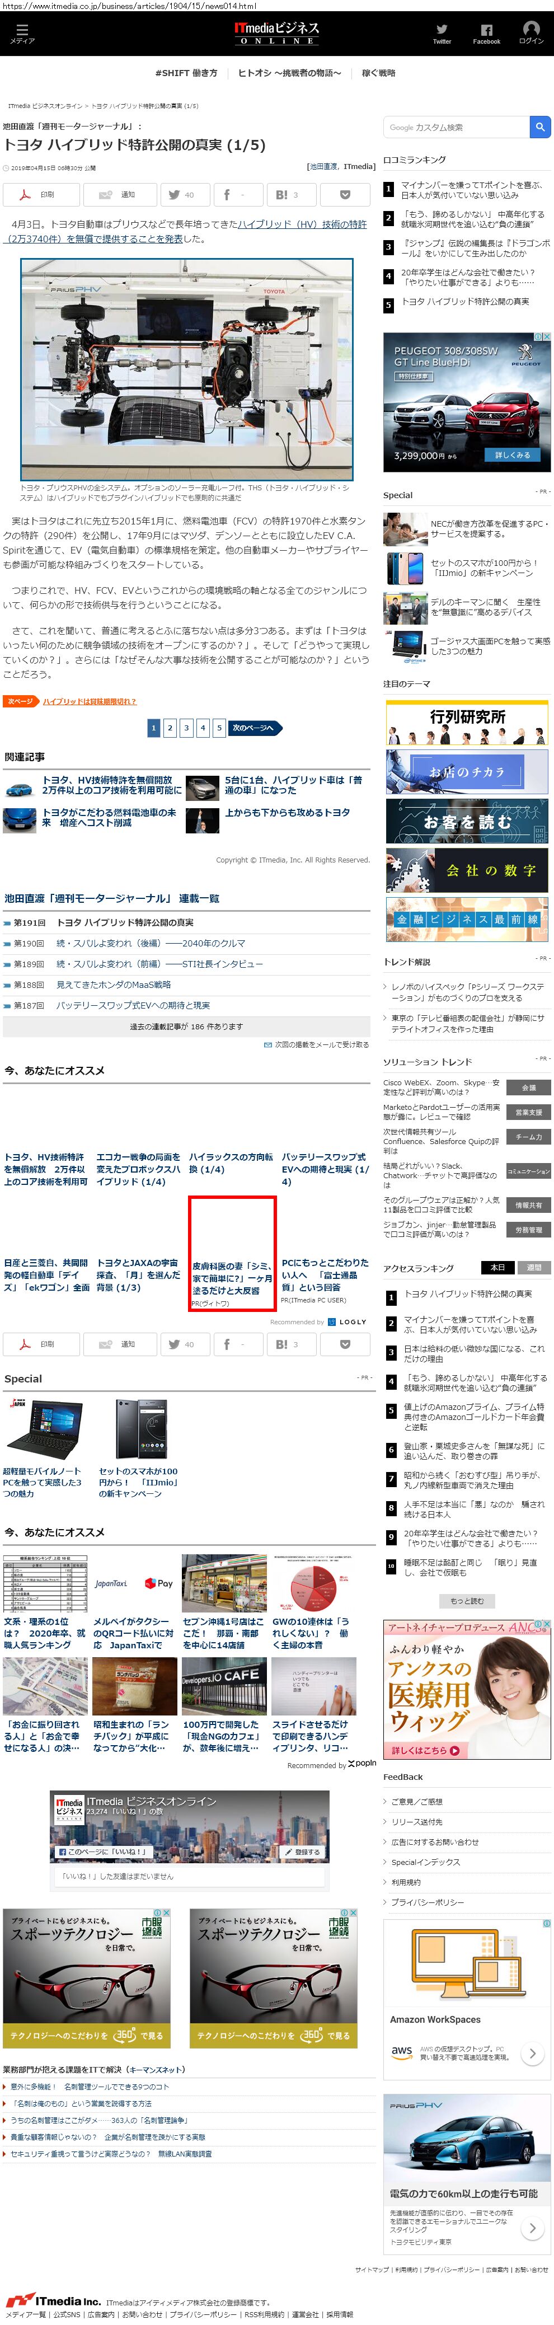Go to page 5 in the pagination
Screen dimensions: 554x2325
tap(218, 728)
